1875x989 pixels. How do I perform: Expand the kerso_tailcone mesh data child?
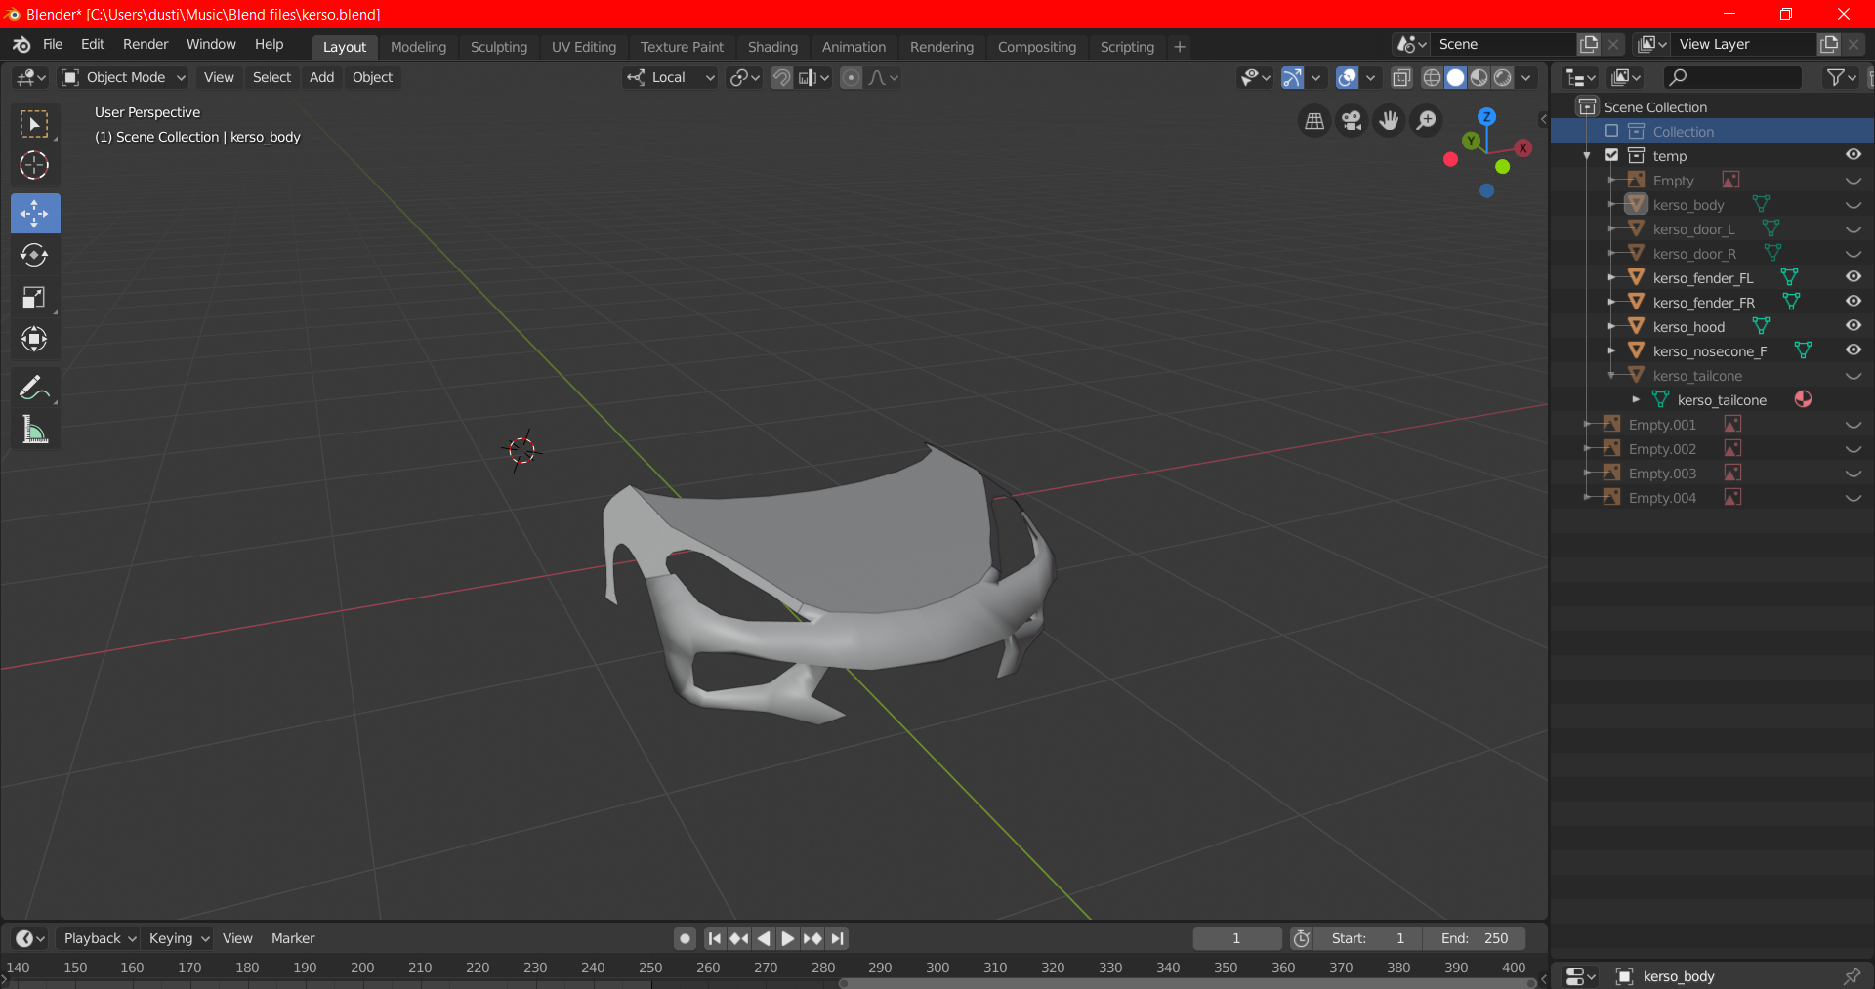1636,399
